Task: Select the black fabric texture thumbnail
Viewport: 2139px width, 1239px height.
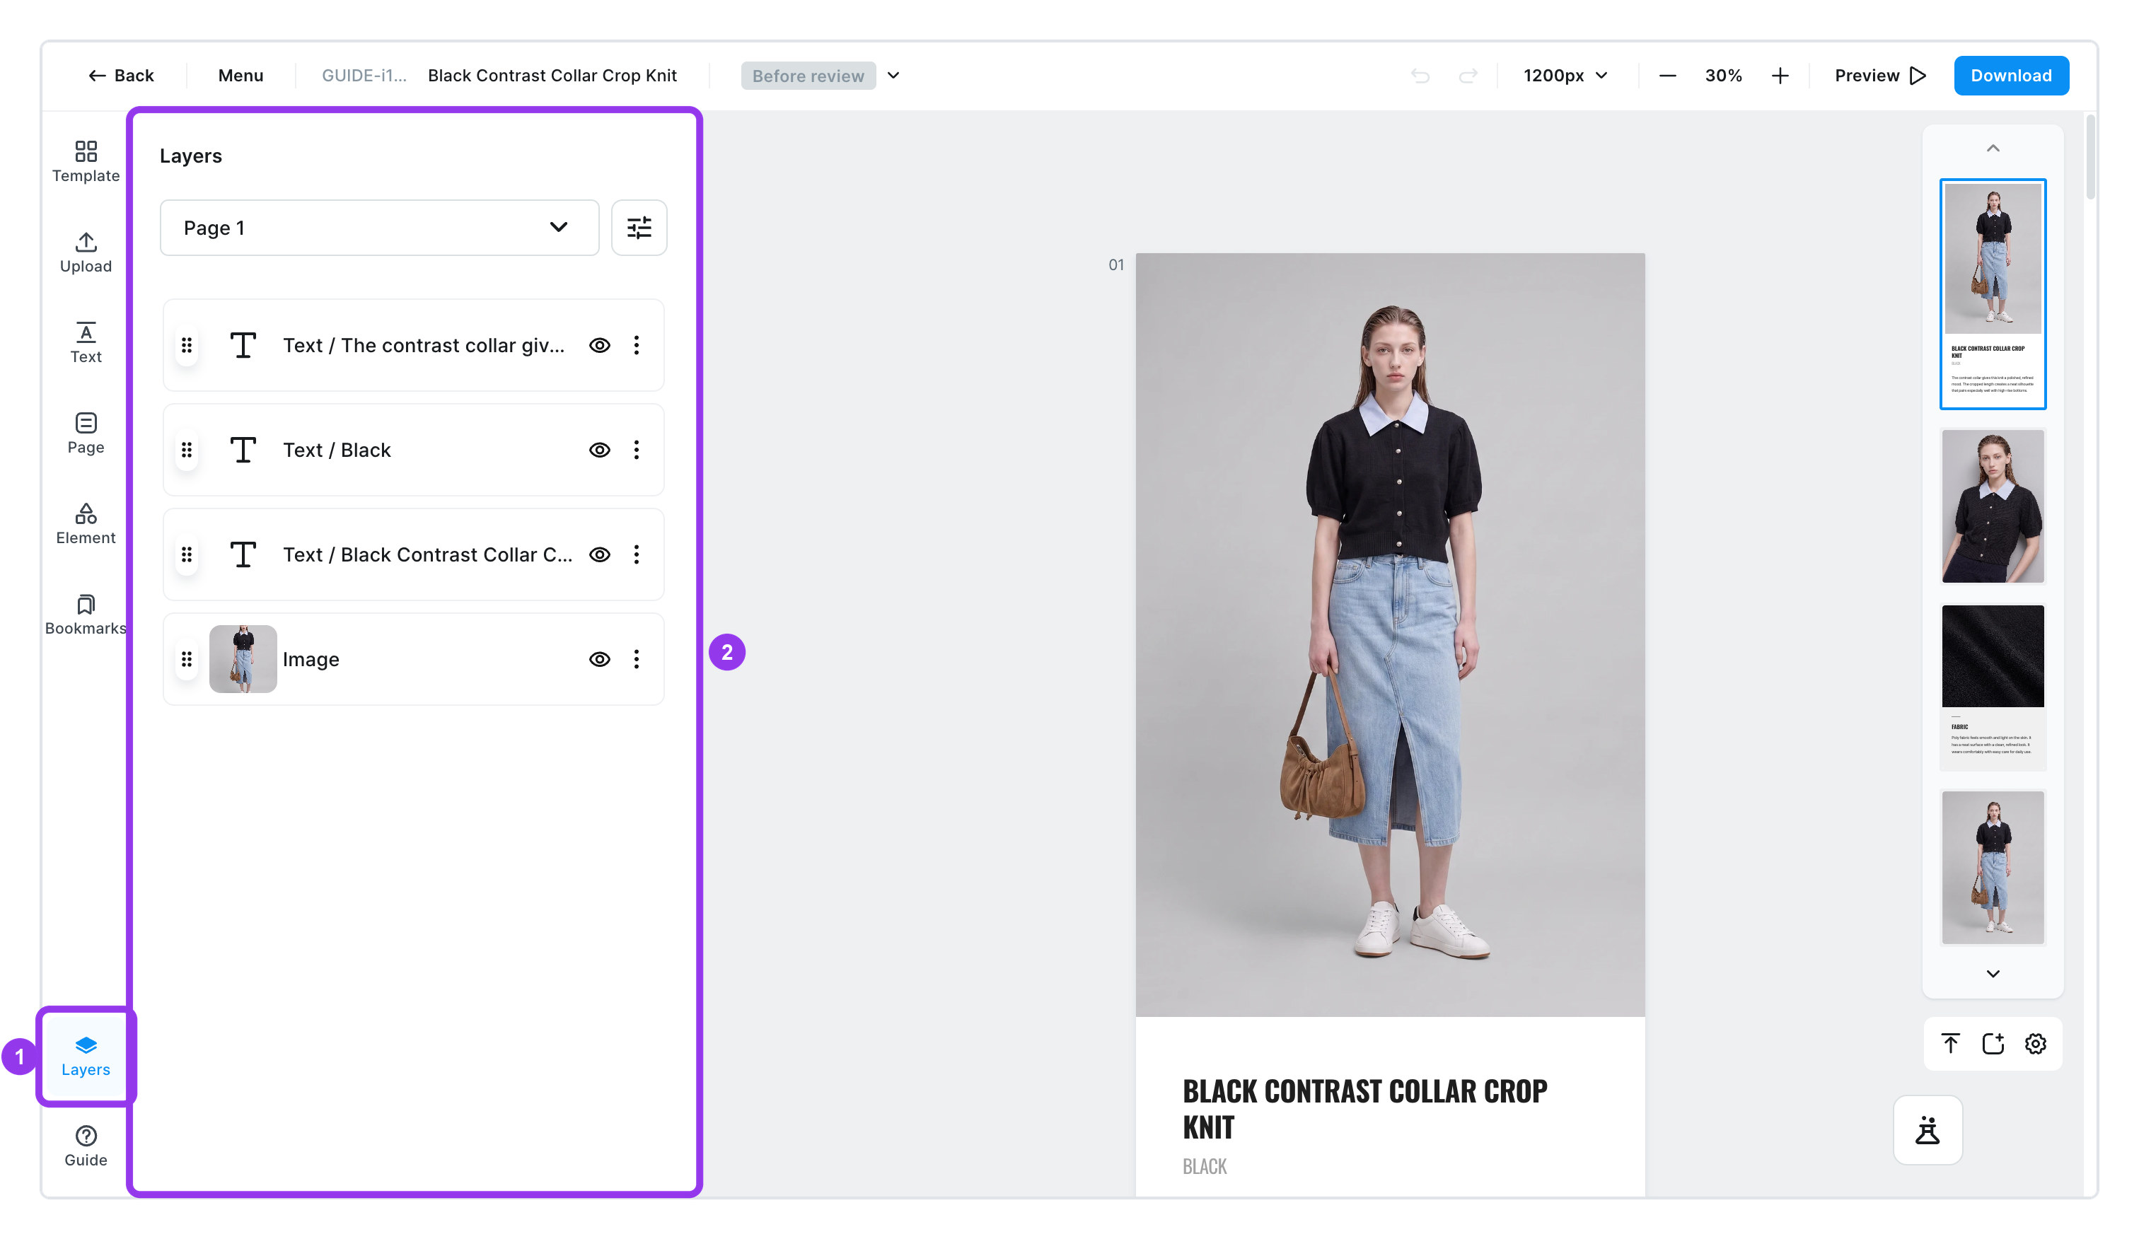Action: pyautogui.click(x=1993, y=656)
